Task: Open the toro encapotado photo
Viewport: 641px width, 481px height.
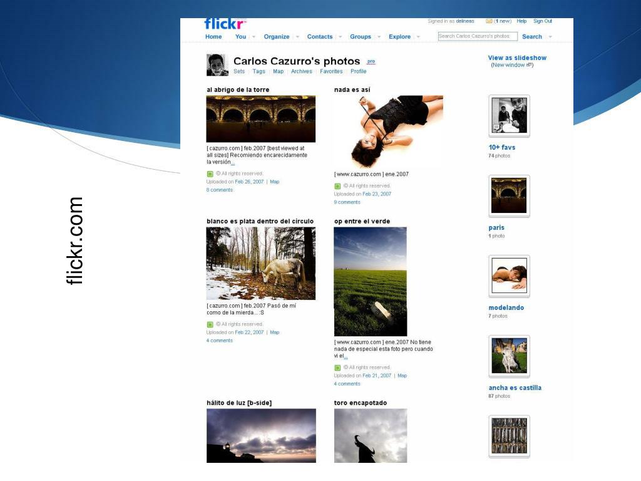Action: pyautogui.click(x=371, y=436)
